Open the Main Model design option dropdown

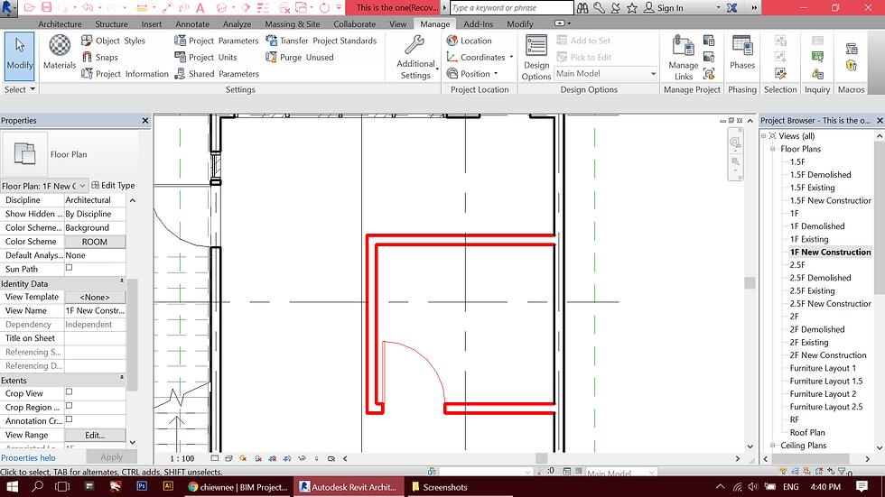pos(606,74)
